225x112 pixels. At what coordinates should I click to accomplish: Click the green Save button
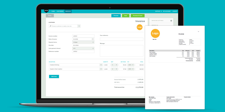pos(126,15)
